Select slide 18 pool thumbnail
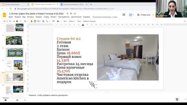The image size is (187, 105). click(15, 90)
